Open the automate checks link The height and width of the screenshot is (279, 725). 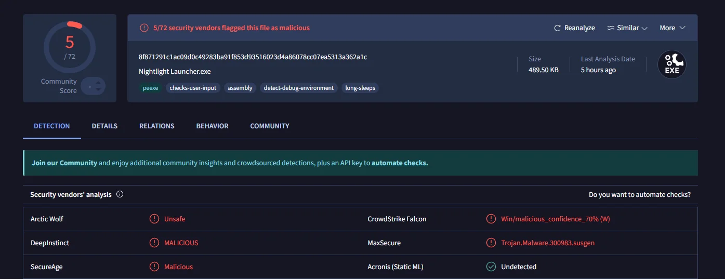point(400,163)
